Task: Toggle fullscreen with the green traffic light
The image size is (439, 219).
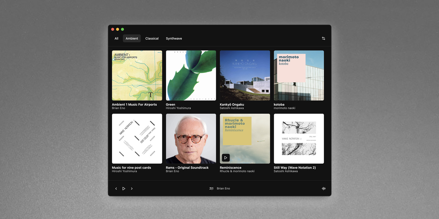Action: pyautogui.click(x=122, y=29)
